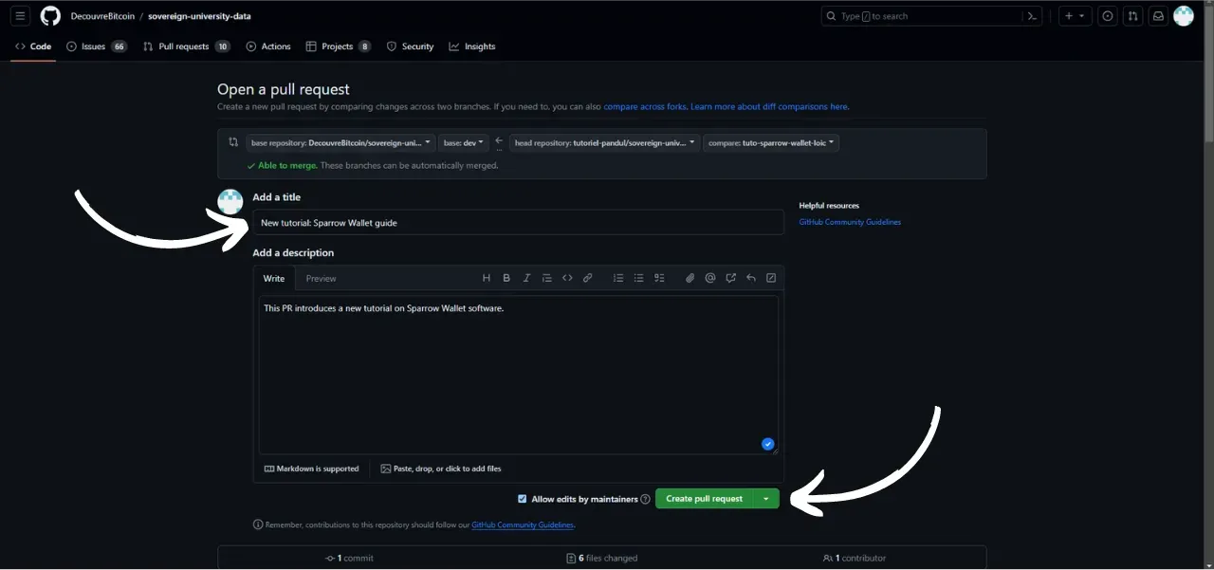Click the pull request title field
1214x570 pixels.
point(518,223)
